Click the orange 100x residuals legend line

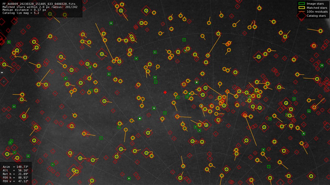302,12
